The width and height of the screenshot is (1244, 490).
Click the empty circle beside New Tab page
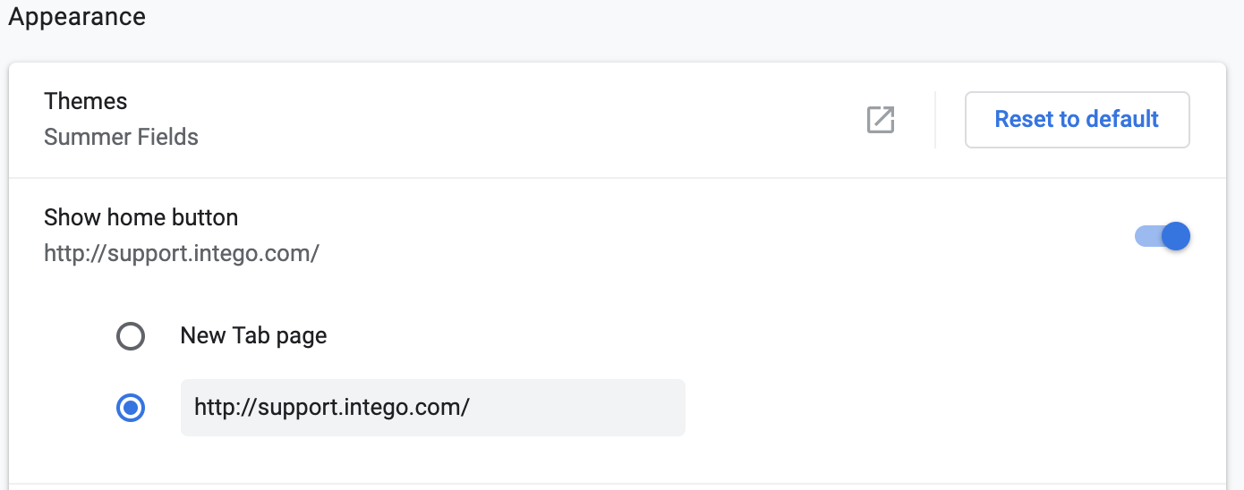(x=131, y=336)
